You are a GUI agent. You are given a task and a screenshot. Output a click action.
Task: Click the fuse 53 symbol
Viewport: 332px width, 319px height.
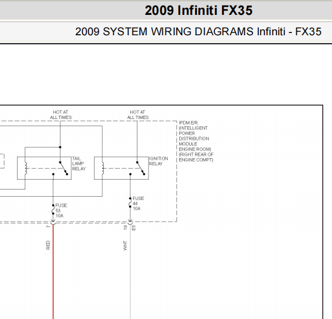(x=53, y=209)
